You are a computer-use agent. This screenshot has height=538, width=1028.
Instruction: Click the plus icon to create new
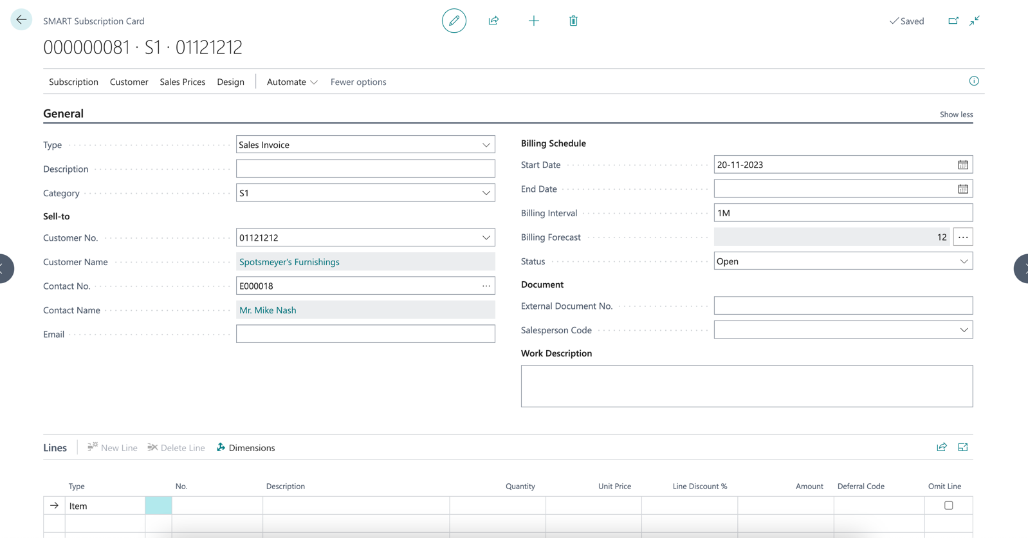(533, 21)
